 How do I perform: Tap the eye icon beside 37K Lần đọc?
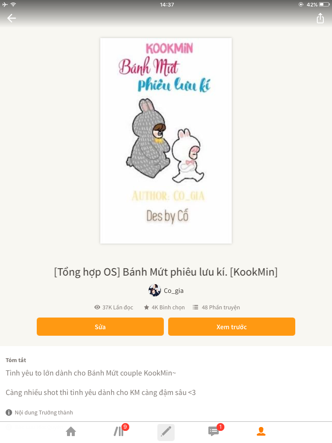click(x=97, y=308)
